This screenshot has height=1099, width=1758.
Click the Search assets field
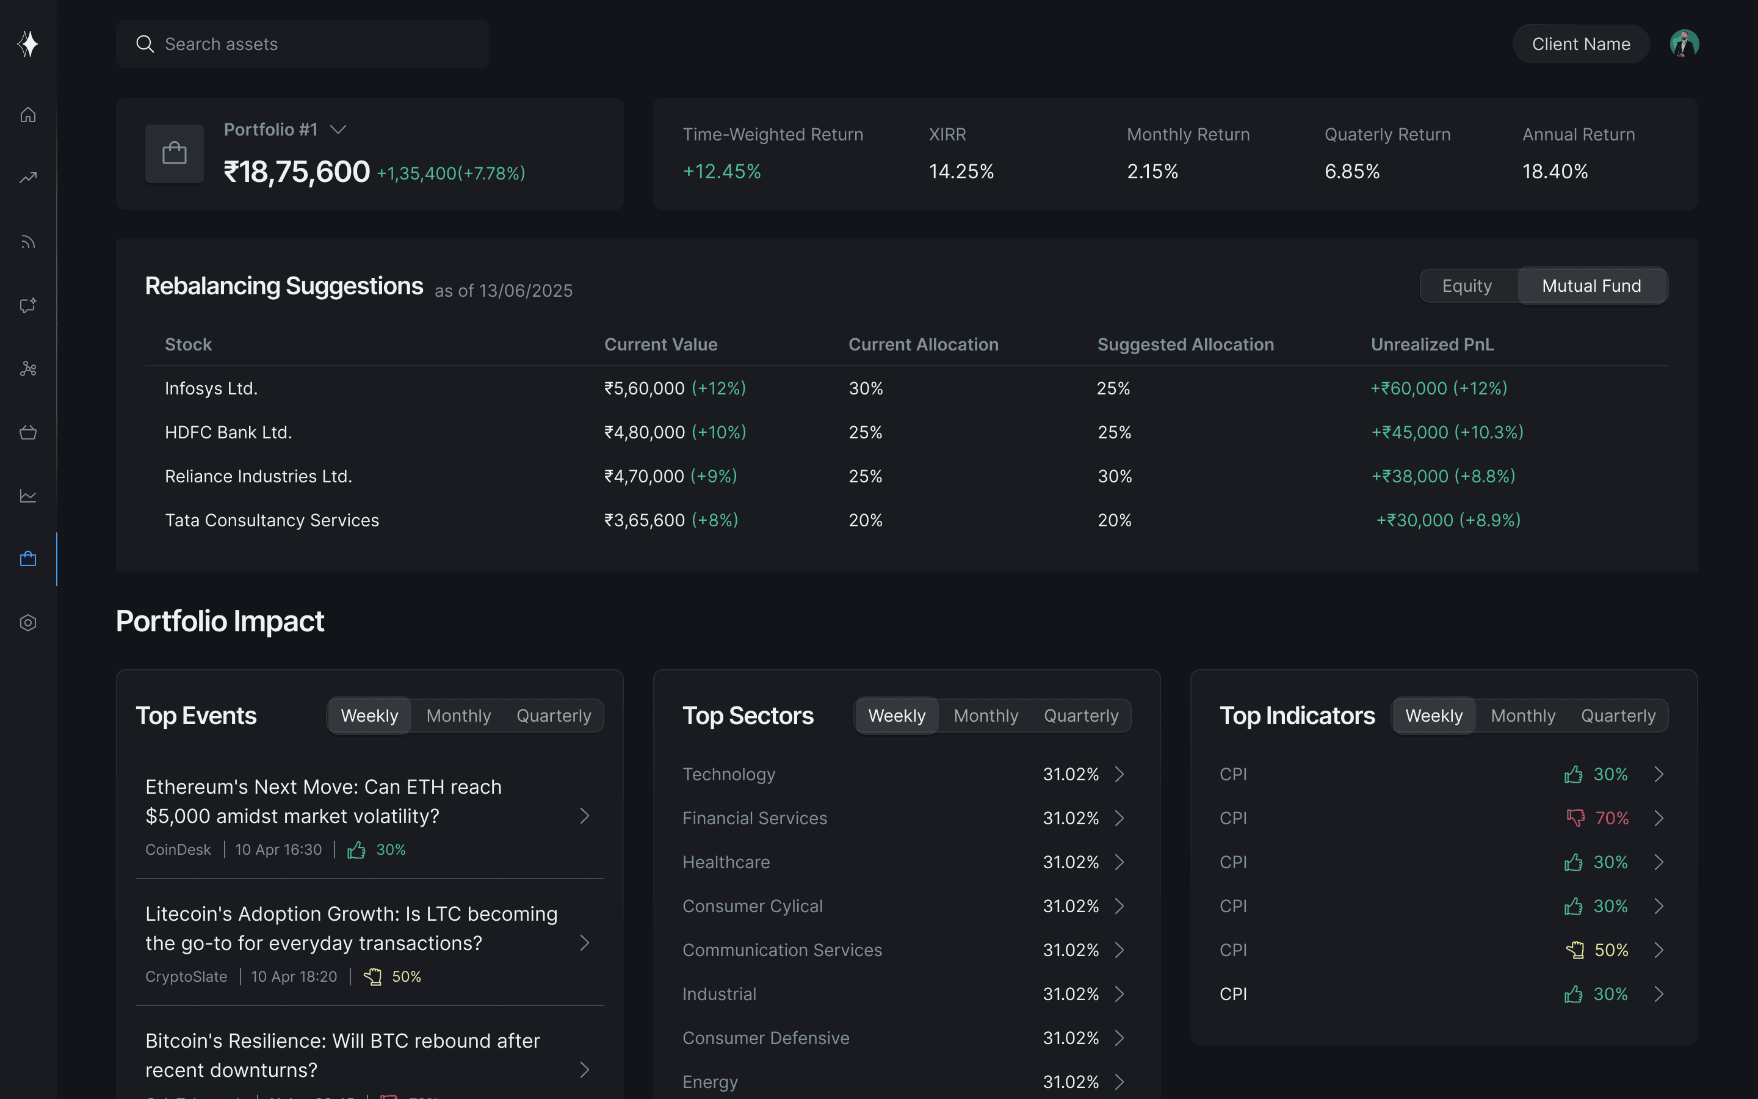[302, 43]
